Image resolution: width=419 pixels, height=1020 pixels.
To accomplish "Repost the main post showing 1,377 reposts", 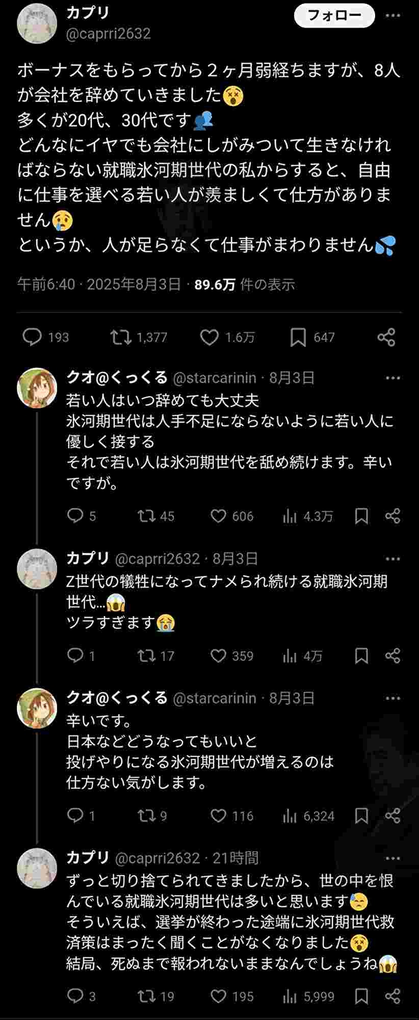I will tap(121, 337).
